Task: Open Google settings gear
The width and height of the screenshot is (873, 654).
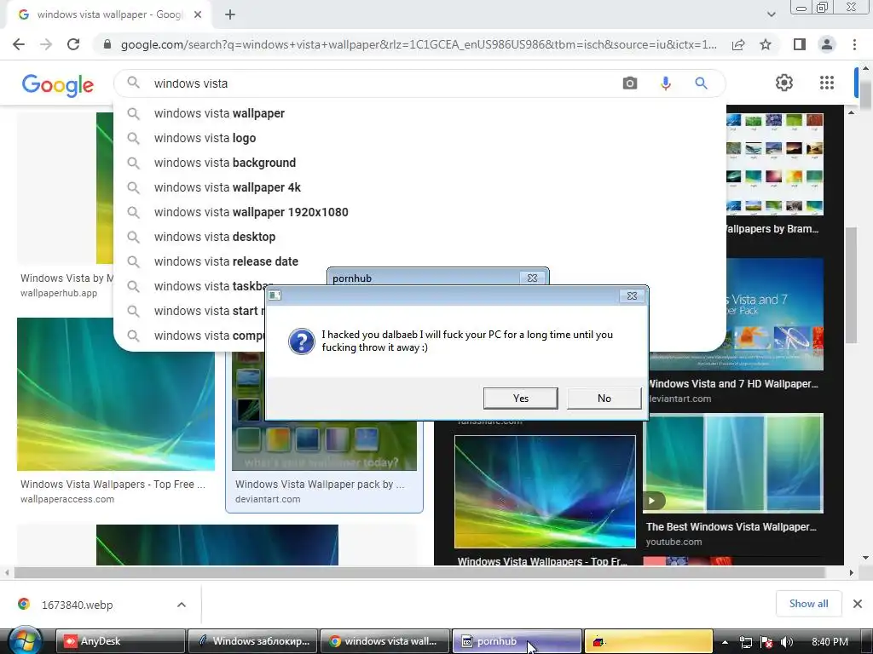Action: (784, 83)
